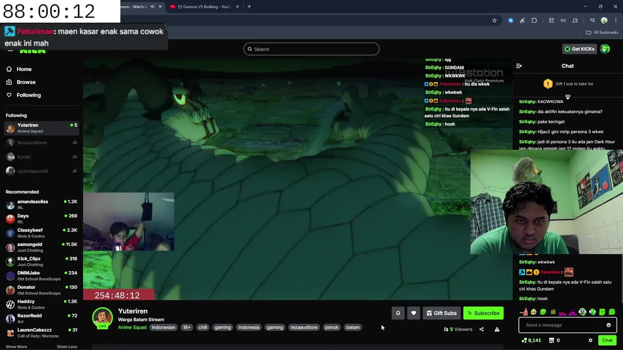
Task: Select kyuiki in Following list
Action: [x=41, y=157]
